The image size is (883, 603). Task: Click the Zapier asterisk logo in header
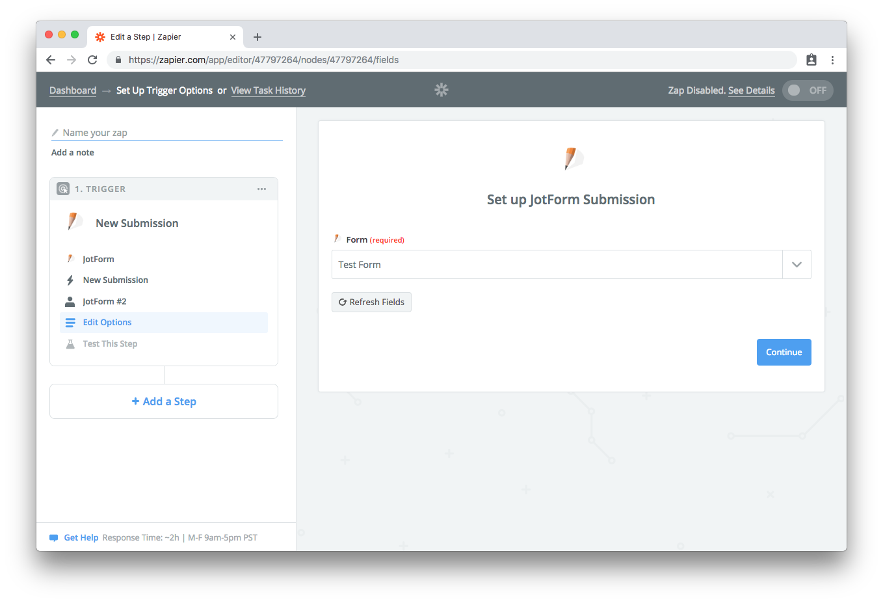point(441,90)
